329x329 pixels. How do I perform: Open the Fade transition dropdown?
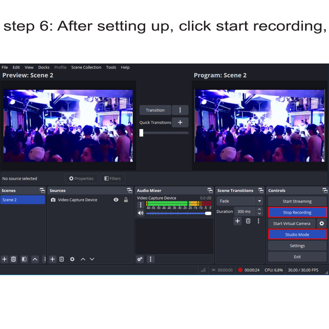point(240,201)
